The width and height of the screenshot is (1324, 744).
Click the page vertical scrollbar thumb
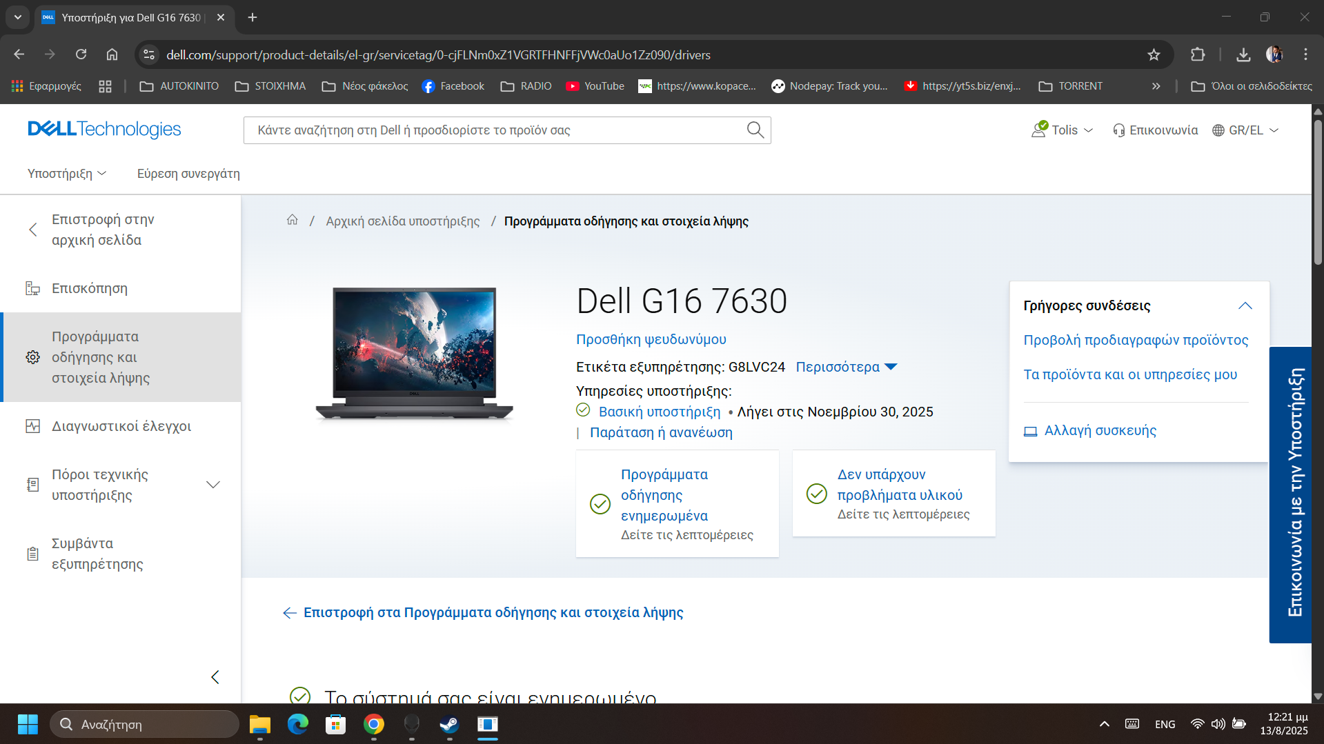coord(1318,192)
